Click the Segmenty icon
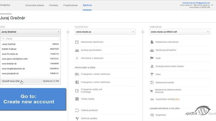 pyautogui.click(x=152, y=115)
